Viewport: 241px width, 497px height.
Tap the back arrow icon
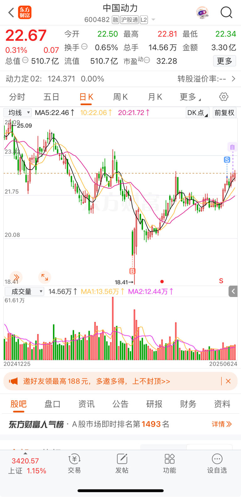pyautogui.click(x=11, y=13)
